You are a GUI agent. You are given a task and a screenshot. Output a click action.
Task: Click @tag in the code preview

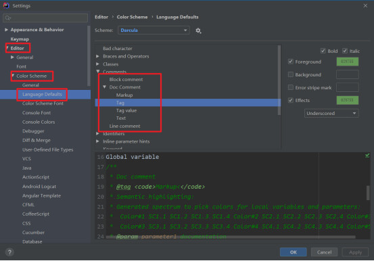point(123,187)
